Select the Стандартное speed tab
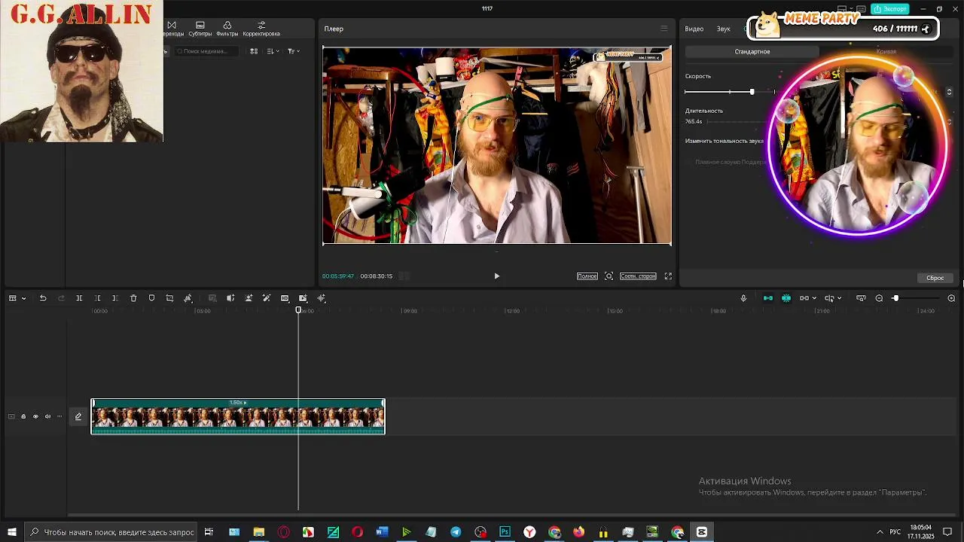 point(752,51)
